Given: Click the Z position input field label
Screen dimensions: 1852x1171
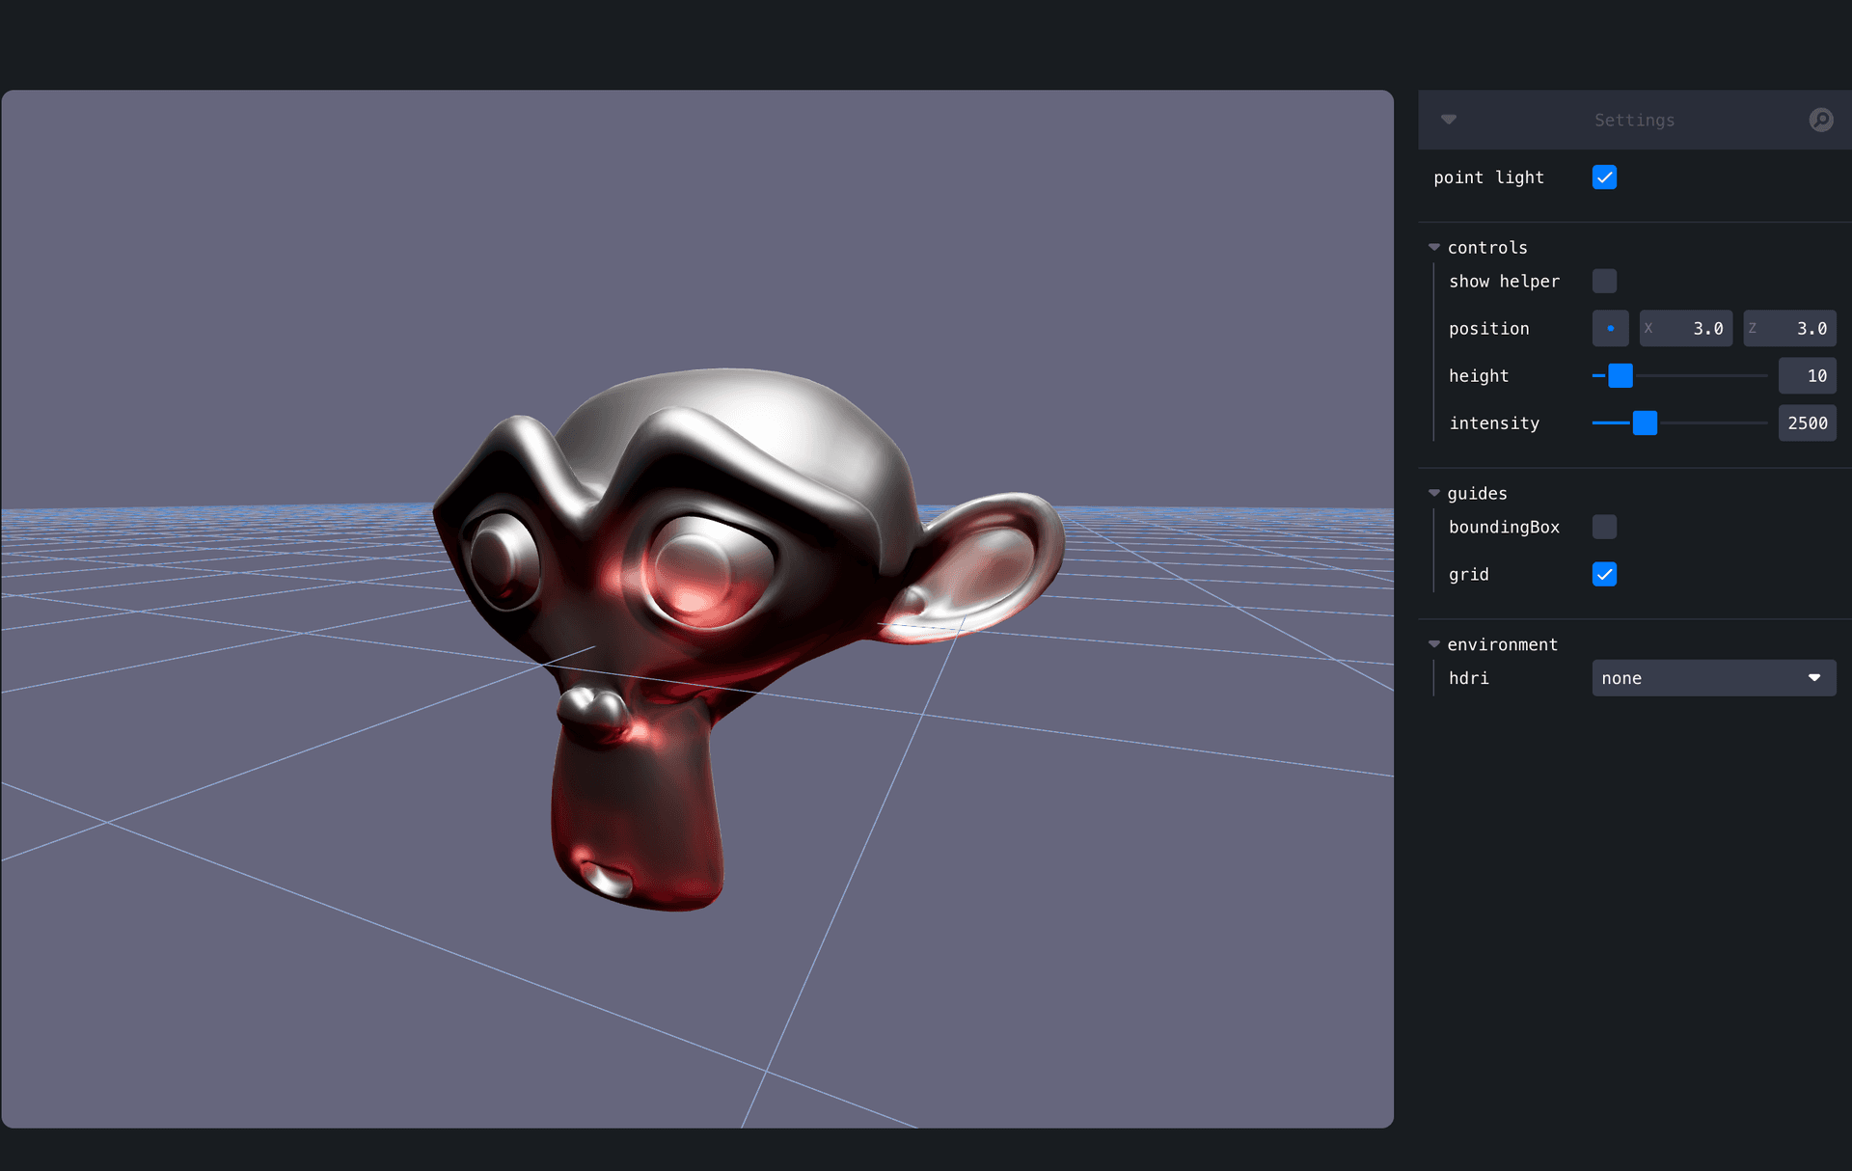Looking at the screenshot, I should (x=1753, y=328).
